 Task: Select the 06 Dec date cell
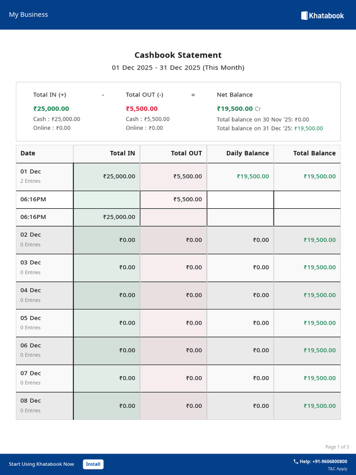pyautogui.click(x=44, y=351)
